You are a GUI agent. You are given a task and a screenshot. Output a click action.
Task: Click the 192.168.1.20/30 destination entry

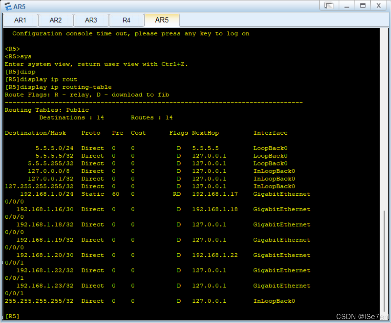tap(45, 255)
